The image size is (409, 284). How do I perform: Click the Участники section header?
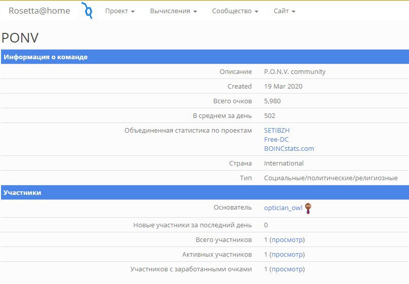click(x=205, y=192)
